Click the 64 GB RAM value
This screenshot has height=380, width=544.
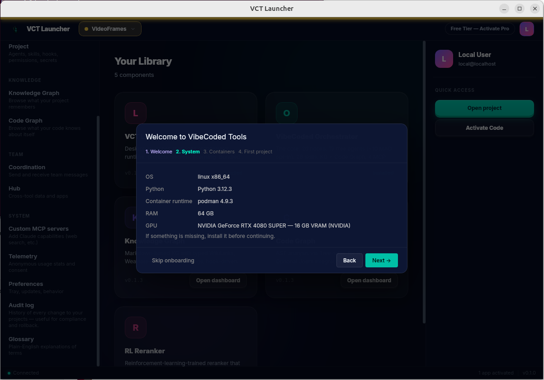[x=206, y=214]
